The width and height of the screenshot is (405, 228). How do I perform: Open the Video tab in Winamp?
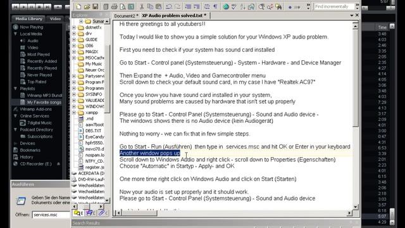click(x=55, y=18)
